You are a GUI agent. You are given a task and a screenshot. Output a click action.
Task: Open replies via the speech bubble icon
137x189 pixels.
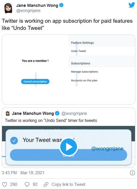27,184
